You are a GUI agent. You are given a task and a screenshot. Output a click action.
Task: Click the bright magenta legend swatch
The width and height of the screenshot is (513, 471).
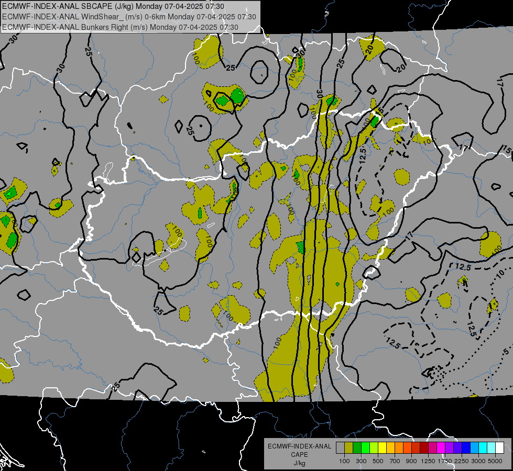[x=441, y=447]
